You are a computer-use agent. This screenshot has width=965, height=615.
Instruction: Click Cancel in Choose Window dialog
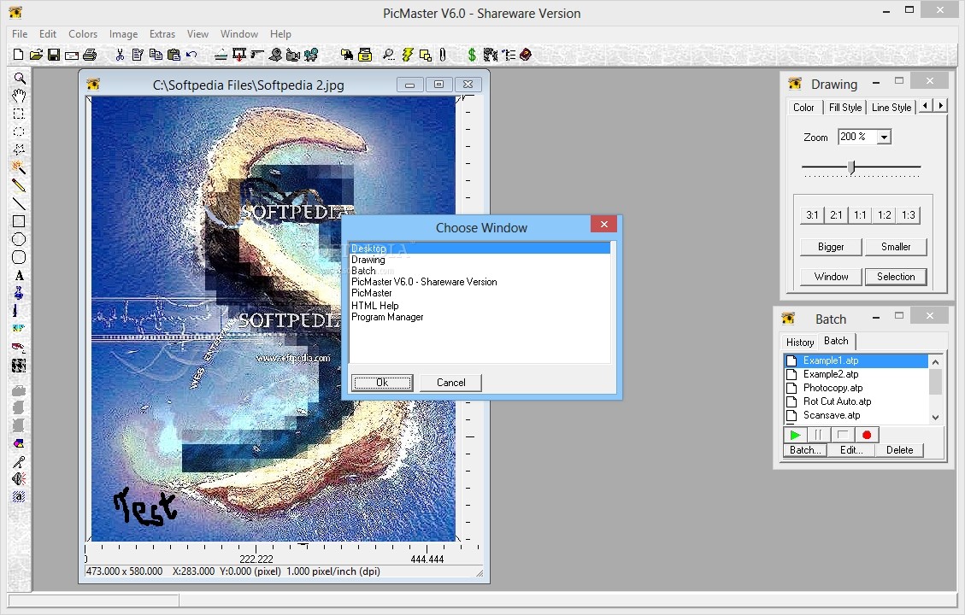point(450,383)
